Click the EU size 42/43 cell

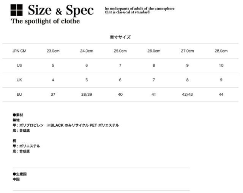[x=187, y=94]
